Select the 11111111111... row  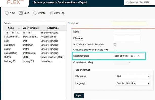[x=35, y=33]
